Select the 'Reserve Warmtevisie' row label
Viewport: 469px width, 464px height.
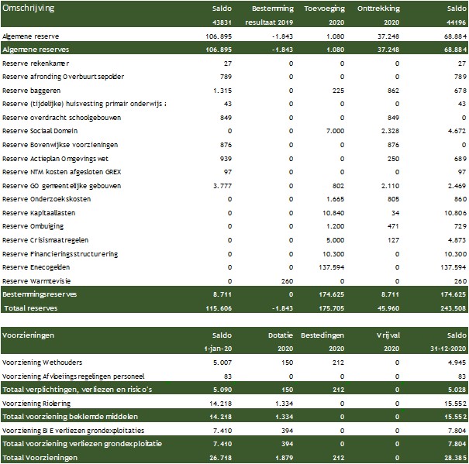[36, 280]
